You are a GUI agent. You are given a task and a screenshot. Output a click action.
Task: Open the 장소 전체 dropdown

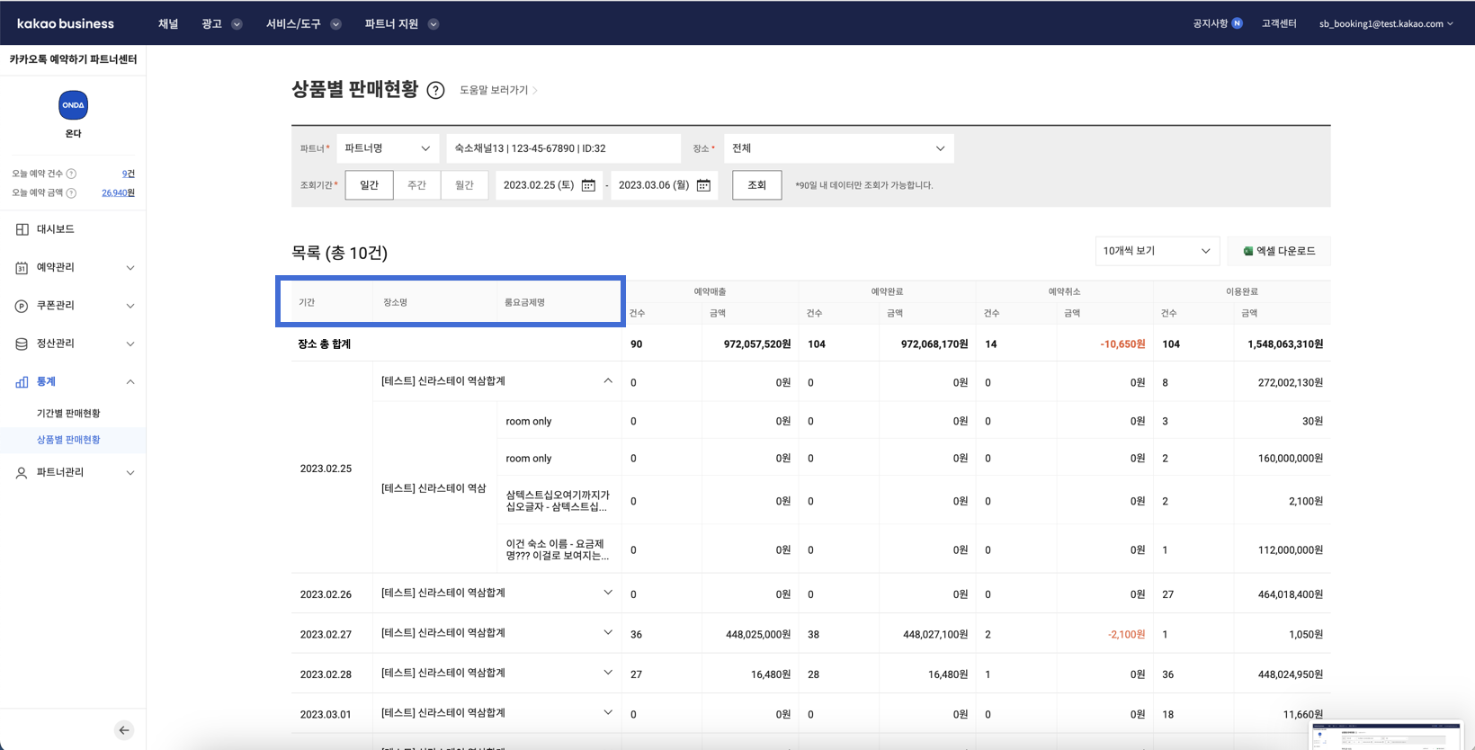(x=838, y=148)
